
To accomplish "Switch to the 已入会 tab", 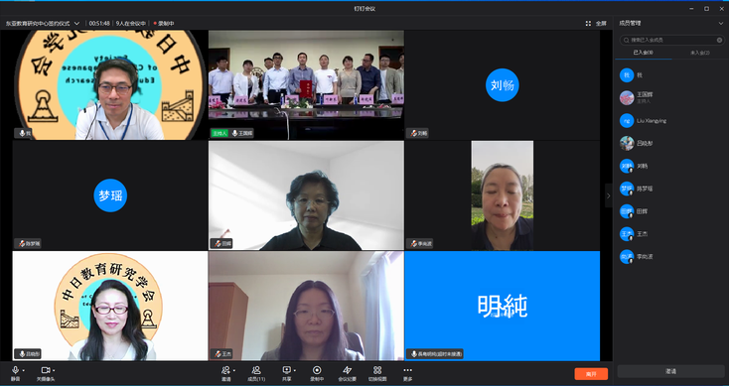I will 644,53.
